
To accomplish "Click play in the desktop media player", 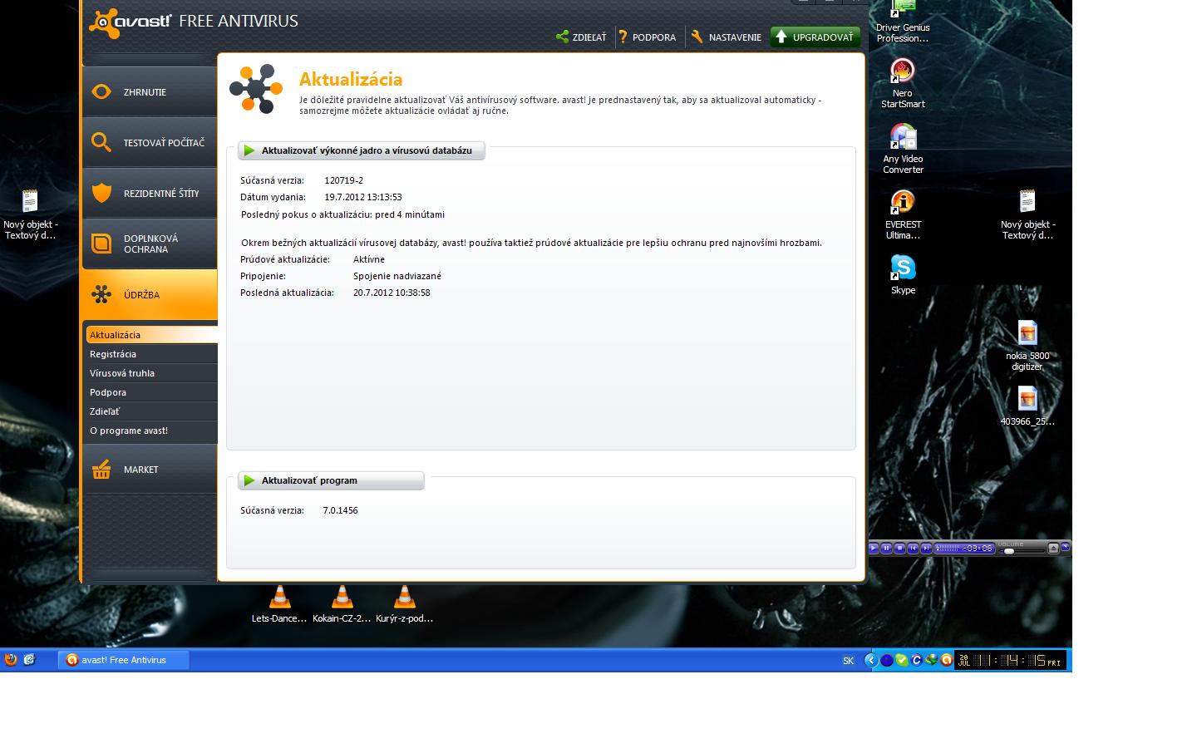I will 874,548.
